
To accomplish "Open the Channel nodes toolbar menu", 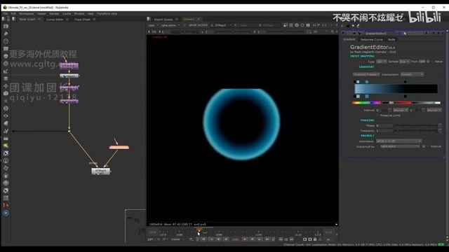I will click(x=6, y=48).
